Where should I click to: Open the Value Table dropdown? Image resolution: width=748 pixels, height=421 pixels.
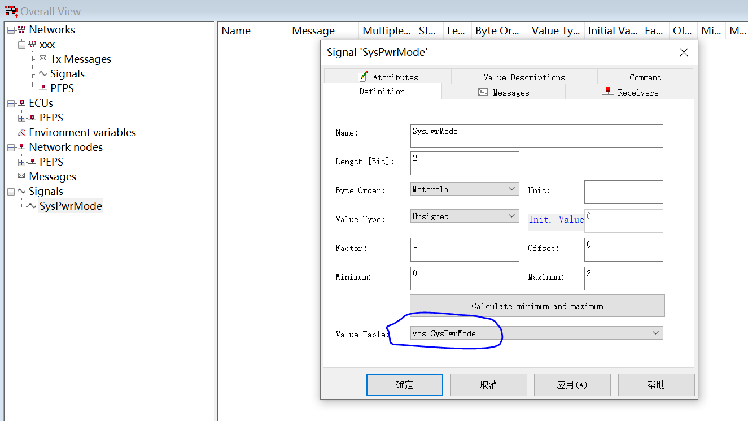[655, 333]
